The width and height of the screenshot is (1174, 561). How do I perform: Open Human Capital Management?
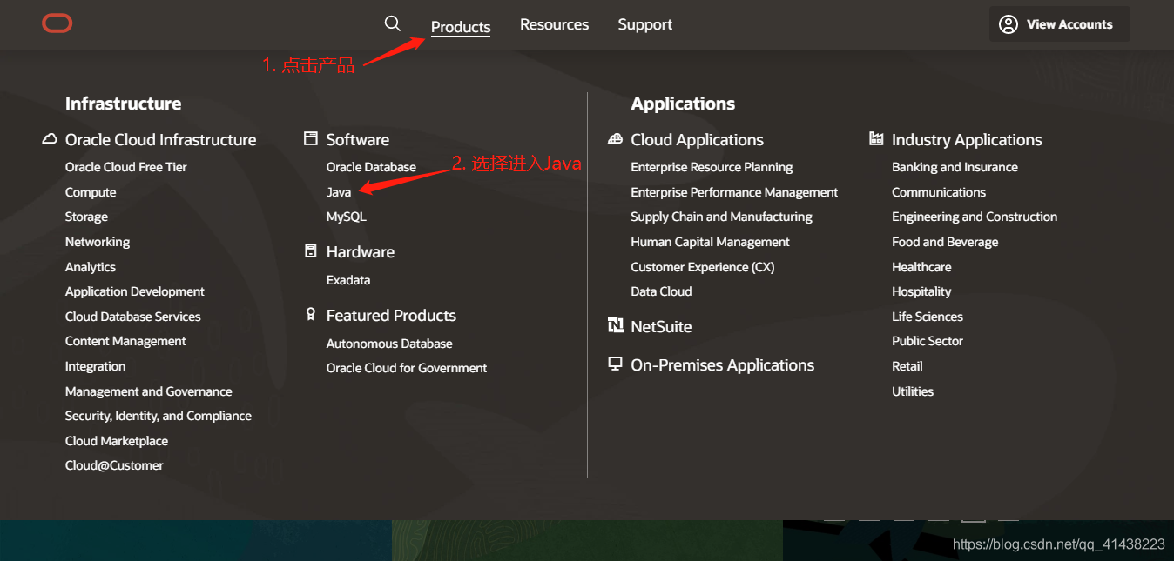pyautogui.click(x=711, y=242)
